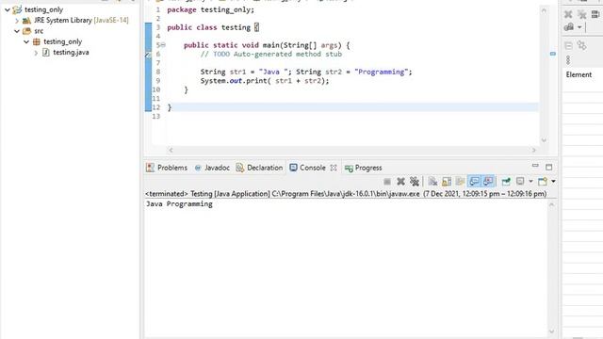Select the src source folder
This screenshot has height=339, width=603.
pyautogui.click(x=39, y=31)
